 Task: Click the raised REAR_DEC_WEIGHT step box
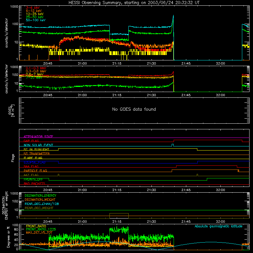(119, 216)
